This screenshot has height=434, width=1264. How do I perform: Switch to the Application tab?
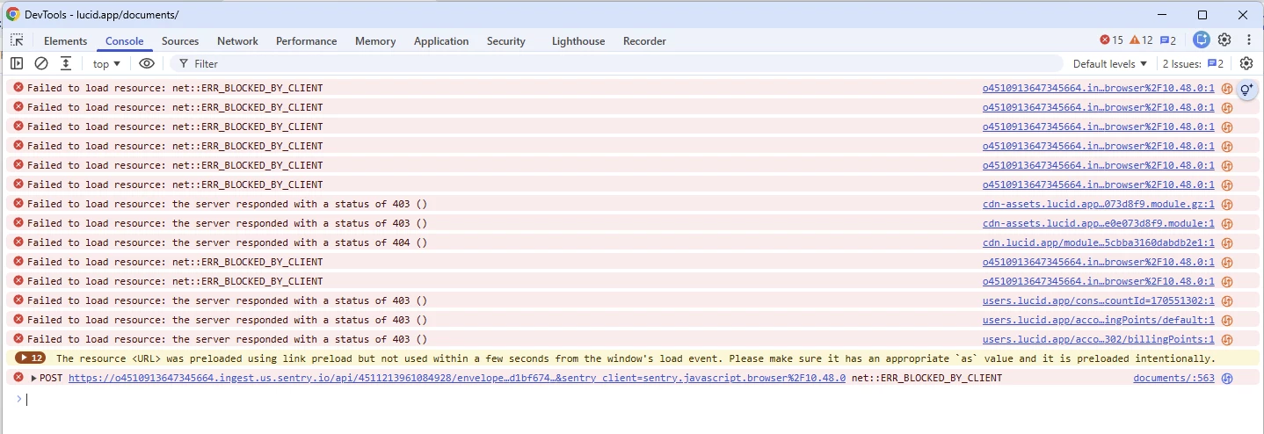tap(441, 40)
